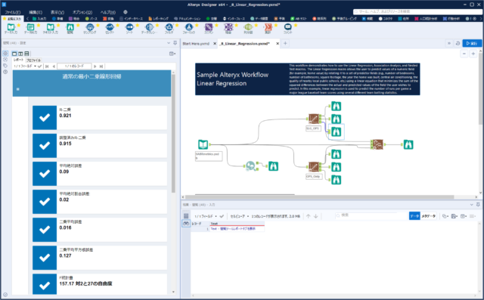
Task: Select the セレクト (Select) tool
Action: [110, 29]
